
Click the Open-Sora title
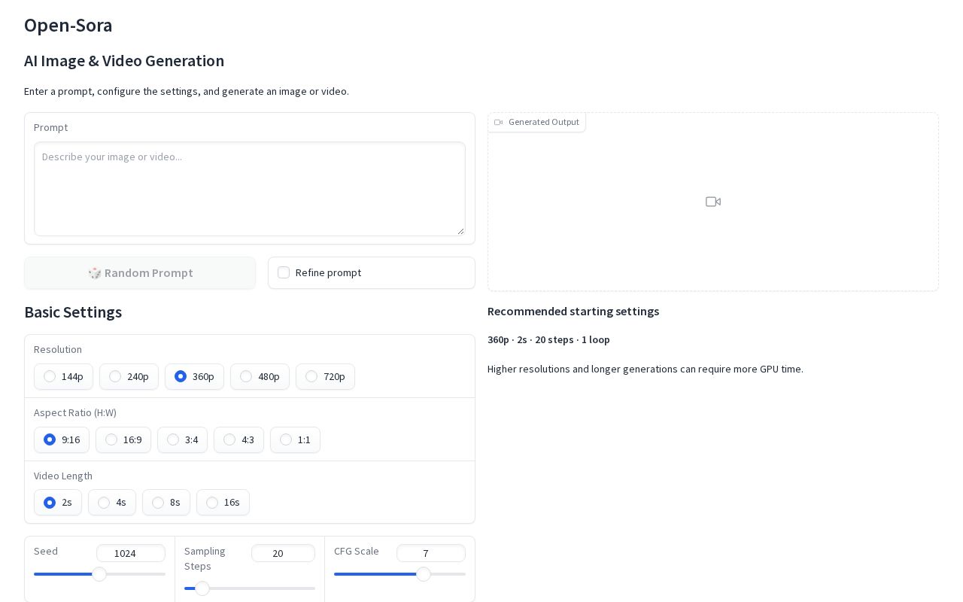click(x=68, y=25)
